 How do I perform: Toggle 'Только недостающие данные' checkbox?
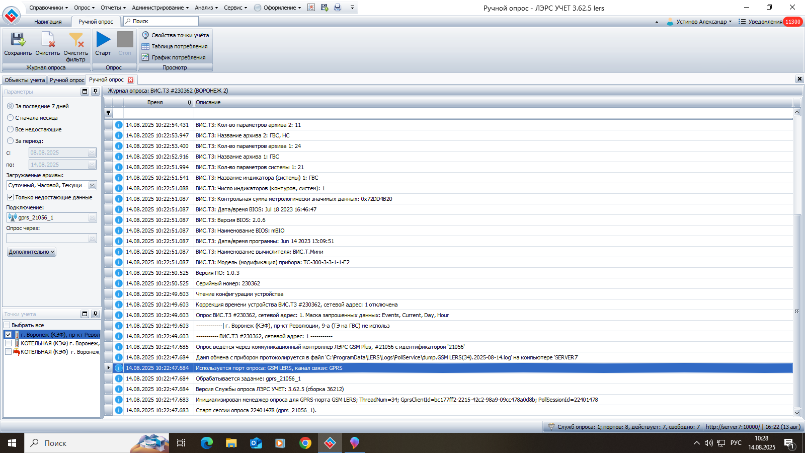pyautogui.click(x=10, y=197)
